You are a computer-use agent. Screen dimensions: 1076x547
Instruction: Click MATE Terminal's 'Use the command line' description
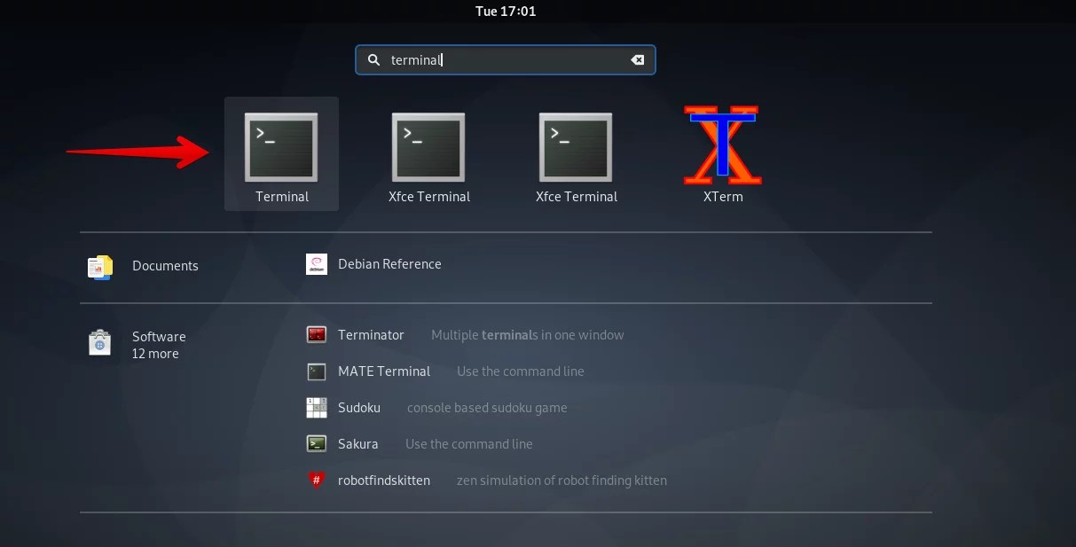pos(521,371)
